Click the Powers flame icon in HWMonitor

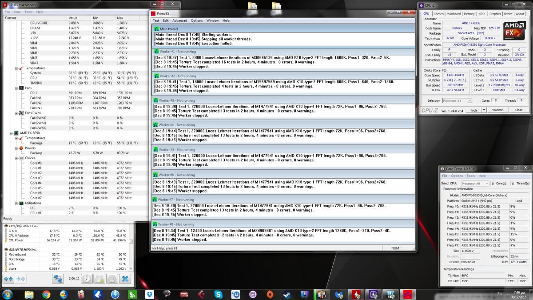click(x=21, y=148)
